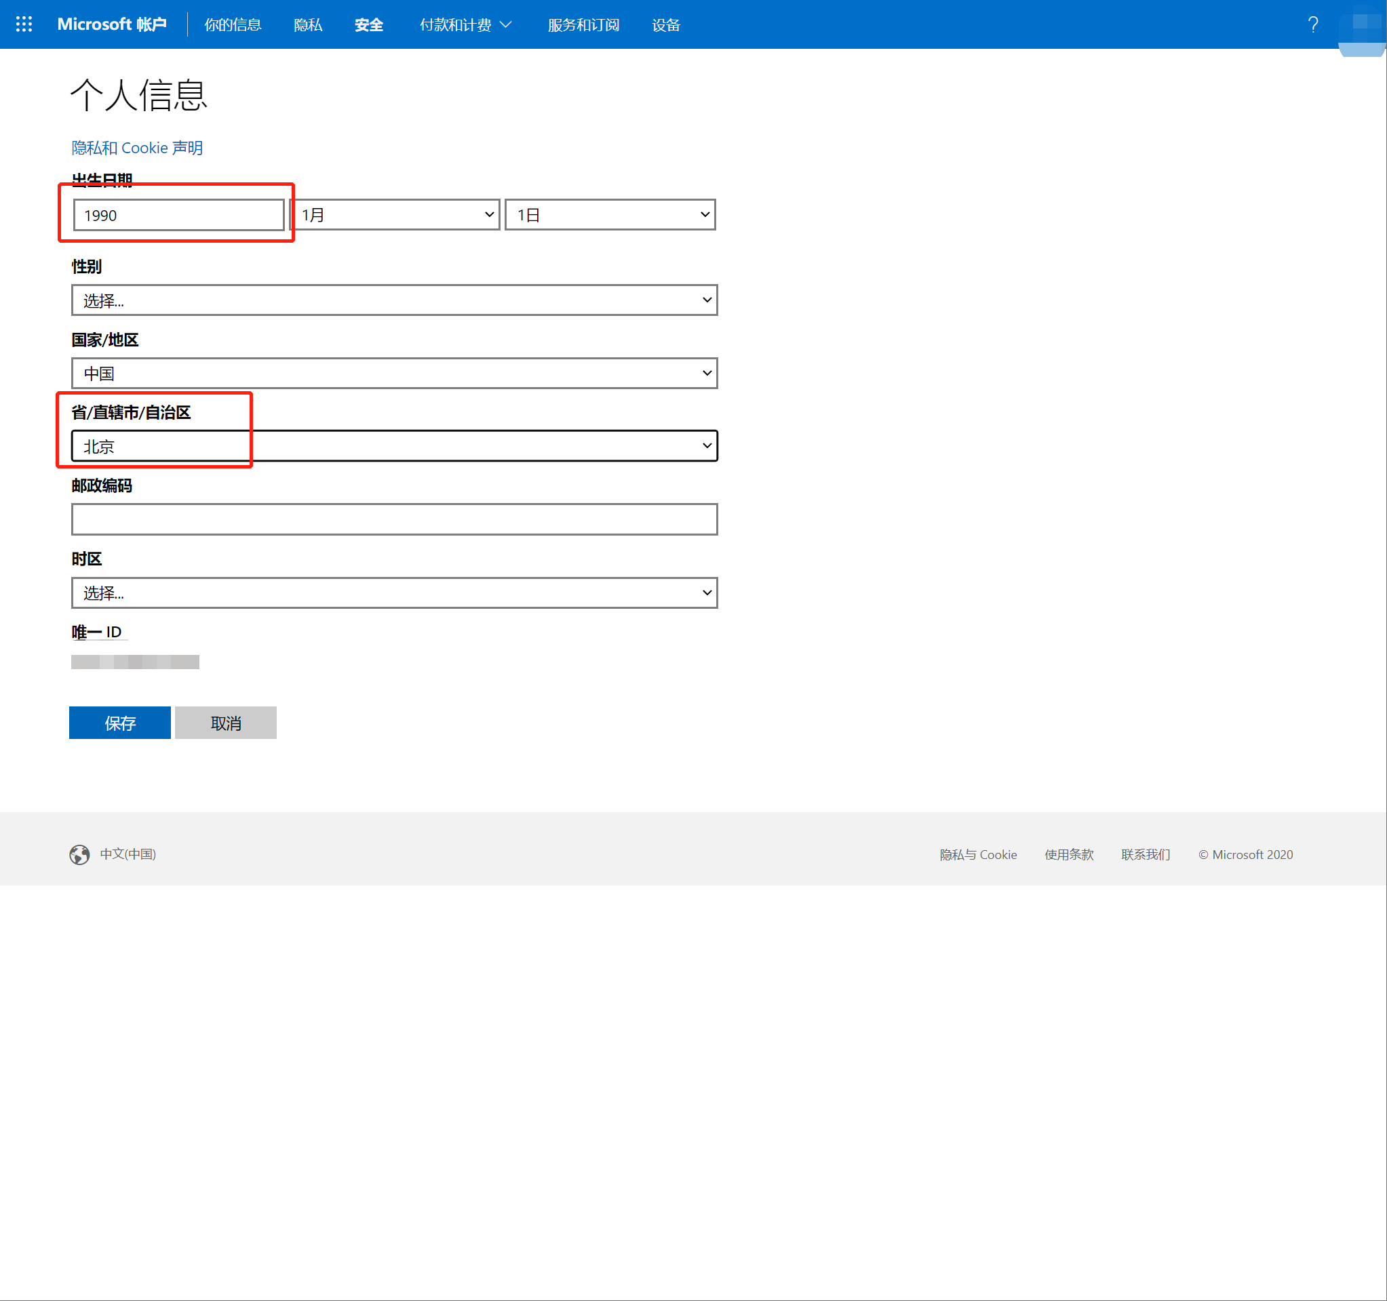This screenshot has height=1301, width=1387.
Task: Click the 保存 save button
Action: point(120,723)
